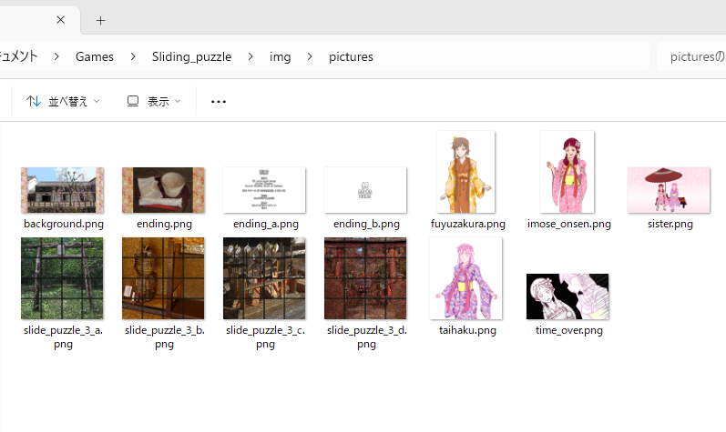
Task: Select slide_puzzle_3_c.png thumbnail
Action: 264,278
